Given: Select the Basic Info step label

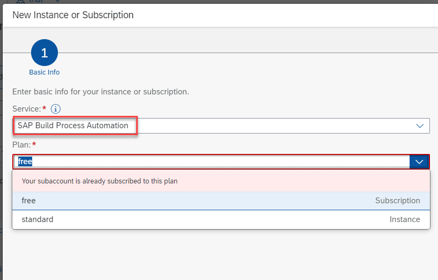Looking at the screenshot, I should click(x=44, y=72).
